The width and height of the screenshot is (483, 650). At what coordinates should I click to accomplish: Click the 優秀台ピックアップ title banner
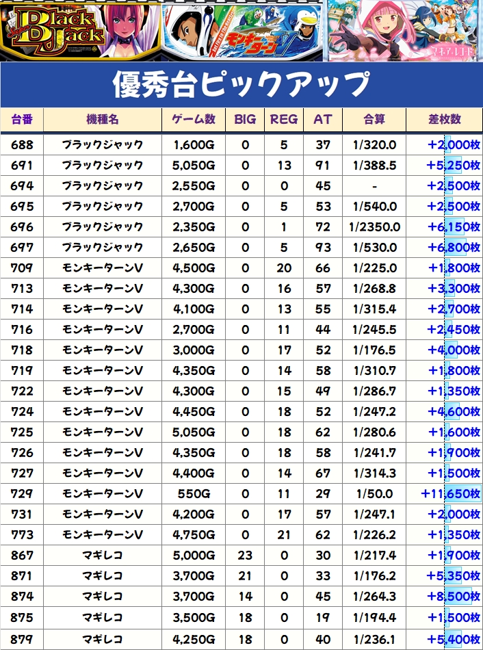click(241, 85)
